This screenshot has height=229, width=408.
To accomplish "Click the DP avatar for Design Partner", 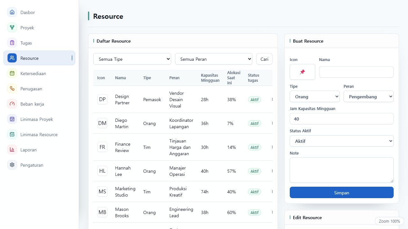I will pyautogui.click(x=102, y=100).
